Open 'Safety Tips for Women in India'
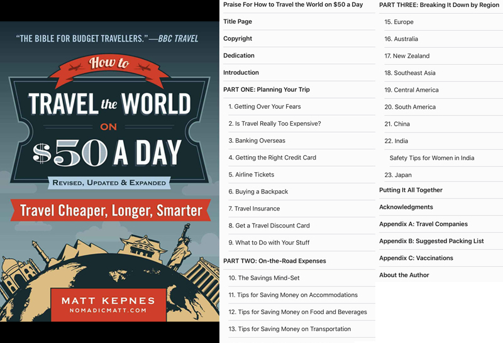 (446, 158)
